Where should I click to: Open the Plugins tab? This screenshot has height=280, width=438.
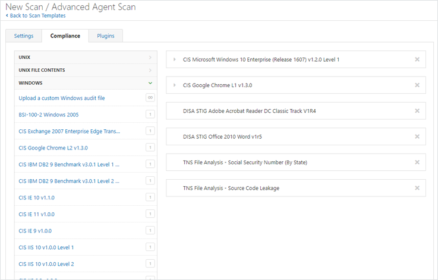pos(106,36)
